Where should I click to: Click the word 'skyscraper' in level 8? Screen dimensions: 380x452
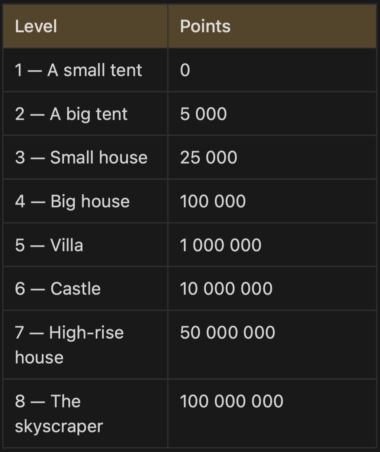pos(59,427)
